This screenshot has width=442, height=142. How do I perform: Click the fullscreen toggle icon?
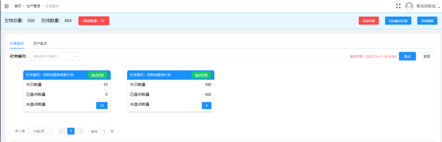click(398, 6)
